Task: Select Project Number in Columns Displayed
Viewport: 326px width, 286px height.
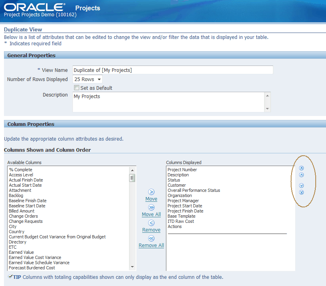Action: tap(183, 170)
